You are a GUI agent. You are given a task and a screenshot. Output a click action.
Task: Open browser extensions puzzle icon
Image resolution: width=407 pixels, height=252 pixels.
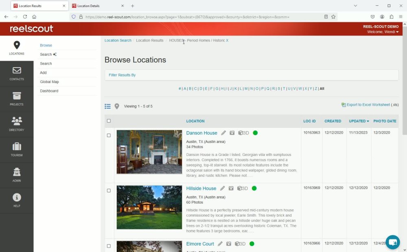point(392,17)
